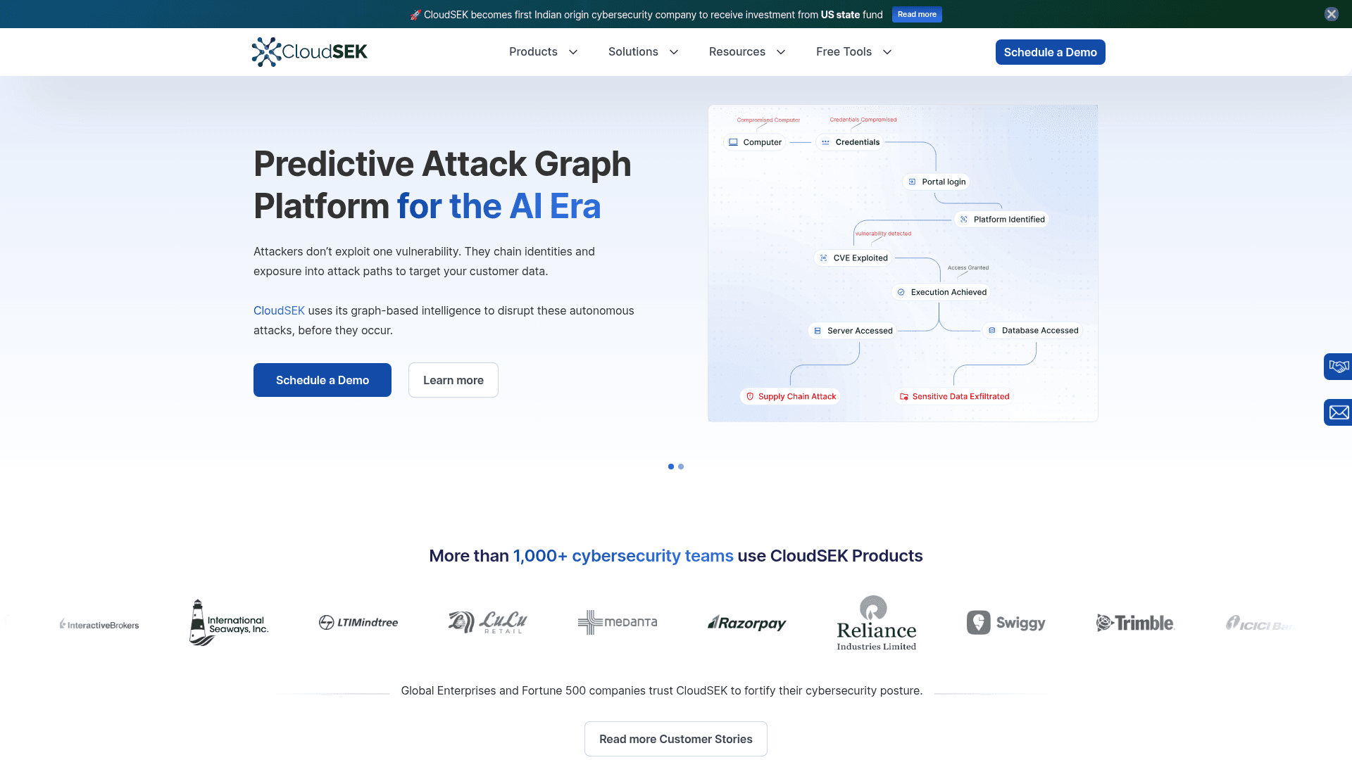Expand the chevron next to Products
1352x760 pixels.
[573, 52]
